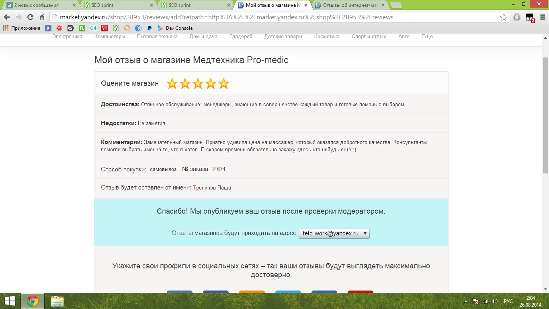The width and height of the screenshot is (549, 309).
Task: Open the green FL bookmark
Action: tap(82, 28)
